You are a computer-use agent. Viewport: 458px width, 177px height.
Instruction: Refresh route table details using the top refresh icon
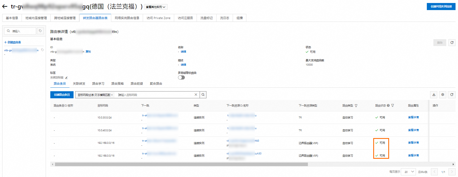(x=452, y=42)
